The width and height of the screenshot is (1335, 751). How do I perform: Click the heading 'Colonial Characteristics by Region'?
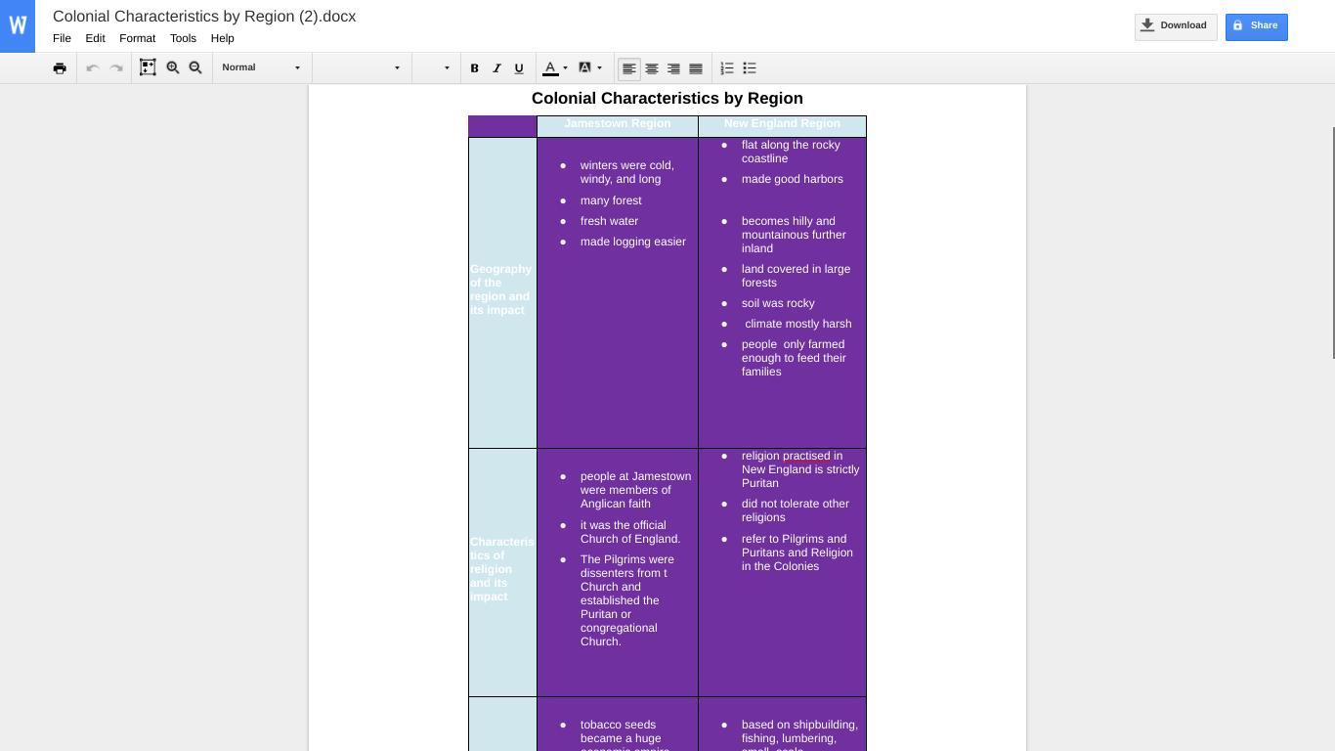pos(667,98)
